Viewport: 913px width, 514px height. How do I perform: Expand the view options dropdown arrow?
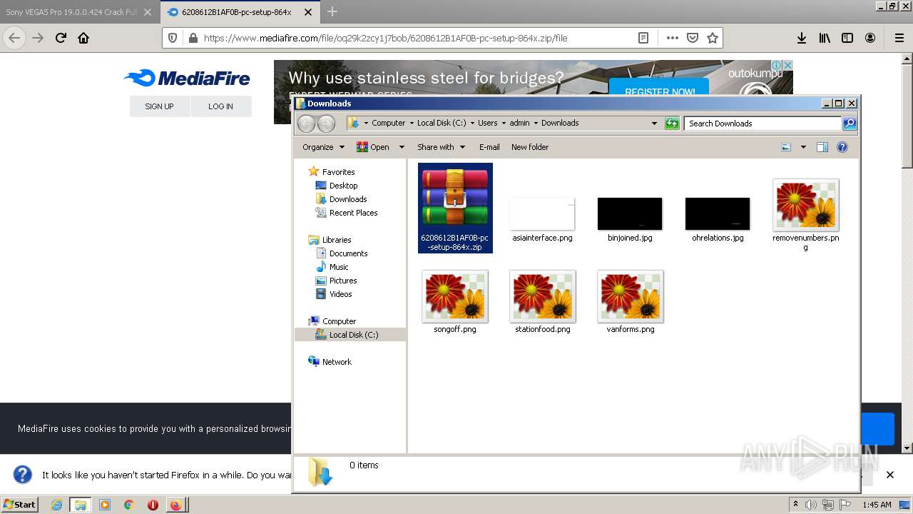pos(803,147)
